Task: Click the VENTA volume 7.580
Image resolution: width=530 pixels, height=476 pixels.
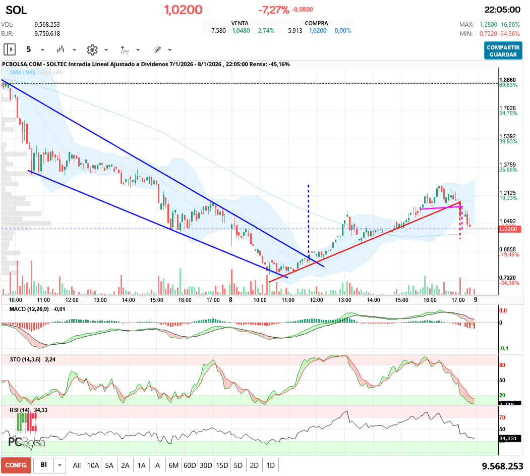Action: (218, 30)
